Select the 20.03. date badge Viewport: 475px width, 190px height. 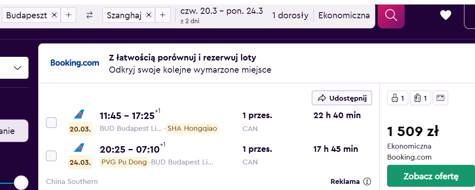80,129
